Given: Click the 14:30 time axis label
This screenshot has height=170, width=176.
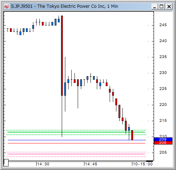Looking at the screenshot, I should point(43,164).
